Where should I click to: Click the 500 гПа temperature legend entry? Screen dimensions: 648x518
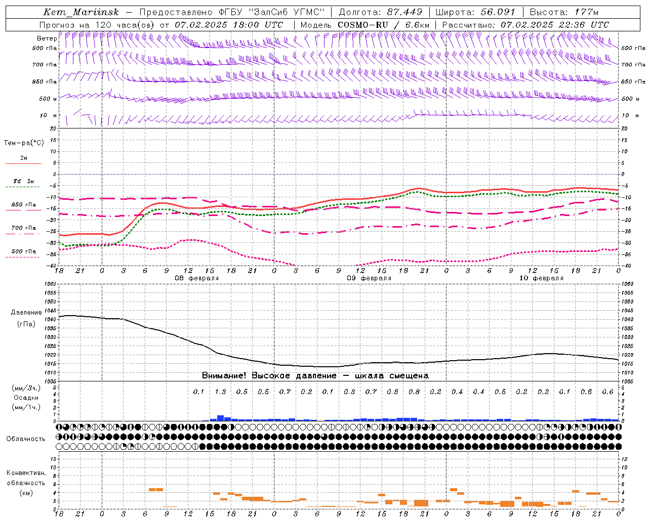tap(23, 251)
